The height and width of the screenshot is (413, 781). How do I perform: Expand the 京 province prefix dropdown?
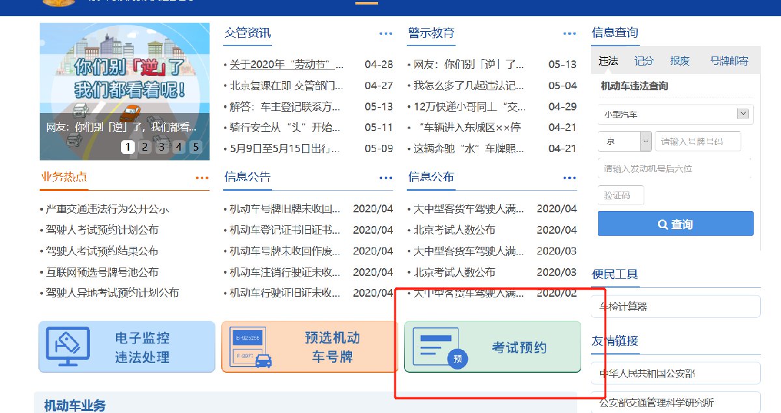pos(645,141)
